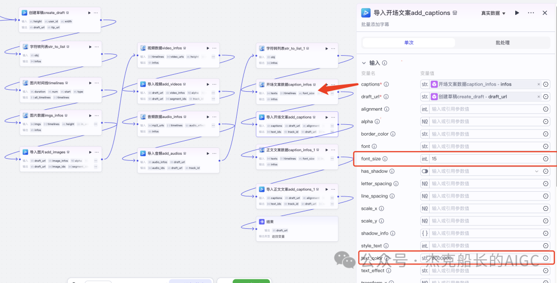Collapse the 输入 section
Screen dimensions: 557x283
(364, 63)
